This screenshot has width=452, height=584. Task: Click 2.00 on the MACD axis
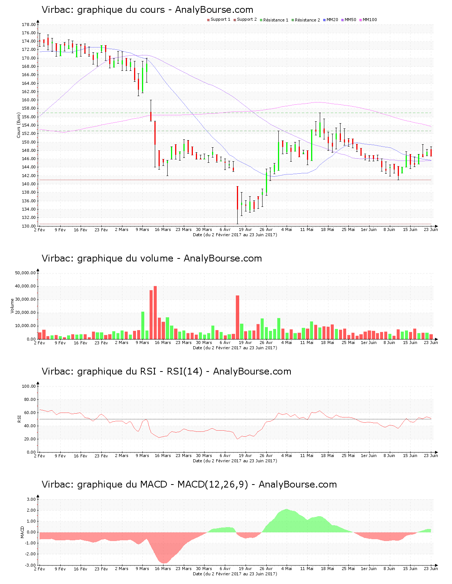(x=31, y=510)
